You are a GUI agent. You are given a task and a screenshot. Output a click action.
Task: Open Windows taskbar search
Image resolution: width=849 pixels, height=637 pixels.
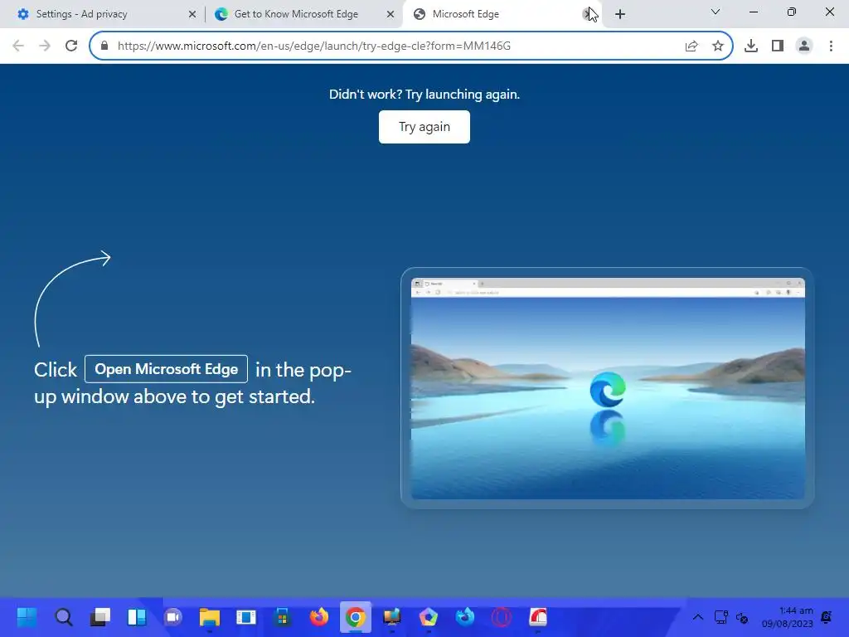(63, 617)
